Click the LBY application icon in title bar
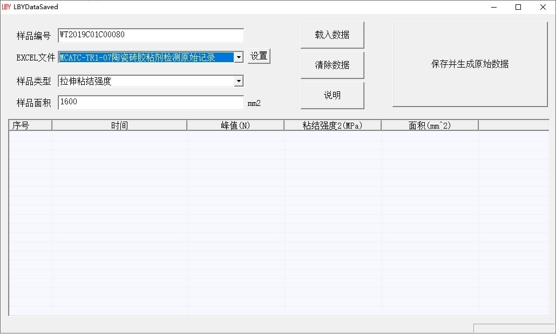 (x=6, y=7)
